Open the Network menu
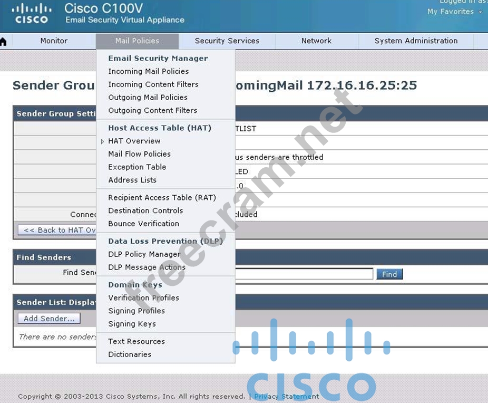Viewport: 488px width, 403px height. (x=316, y=41)
